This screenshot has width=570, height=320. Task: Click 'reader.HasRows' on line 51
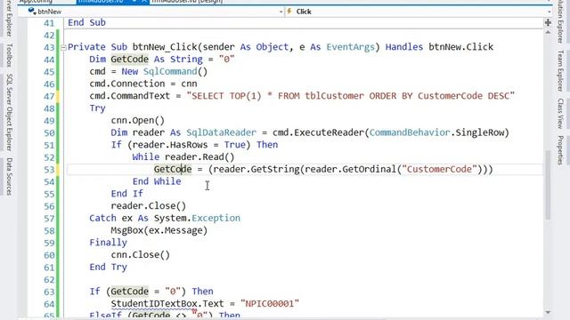pyautogui.click(x=170, y=145)
